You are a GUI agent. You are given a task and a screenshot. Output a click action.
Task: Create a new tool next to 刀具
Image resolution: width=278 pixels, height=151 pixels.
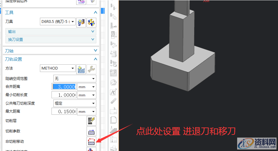[81, 22]
